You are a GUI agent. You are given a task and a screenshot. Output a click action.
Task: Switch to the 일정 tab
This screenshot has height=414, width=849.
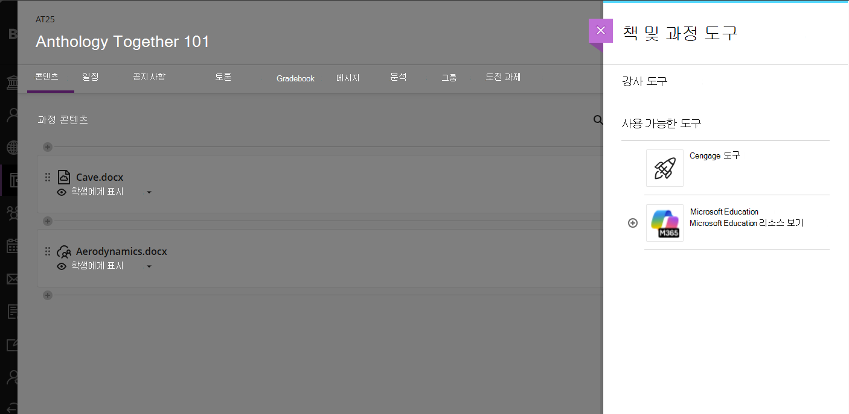pyautogui.click(x=90, y=77)
